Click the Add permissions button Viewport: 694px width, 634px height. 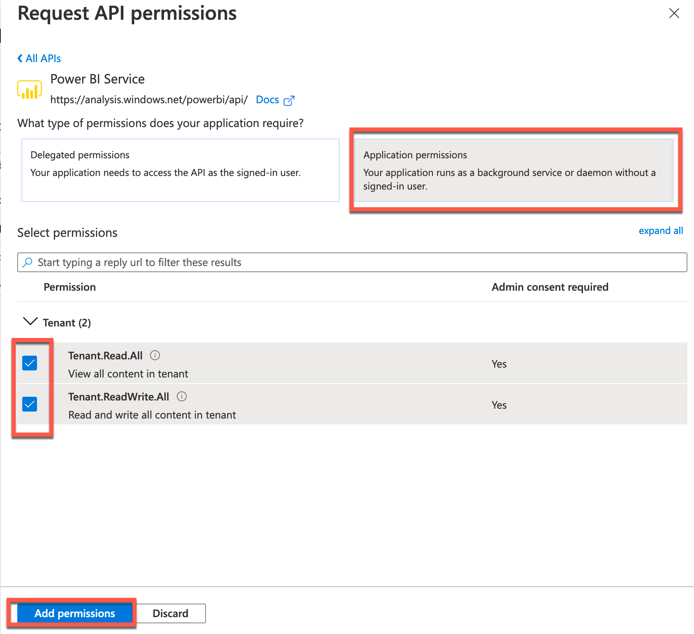[x=75, y=613]
